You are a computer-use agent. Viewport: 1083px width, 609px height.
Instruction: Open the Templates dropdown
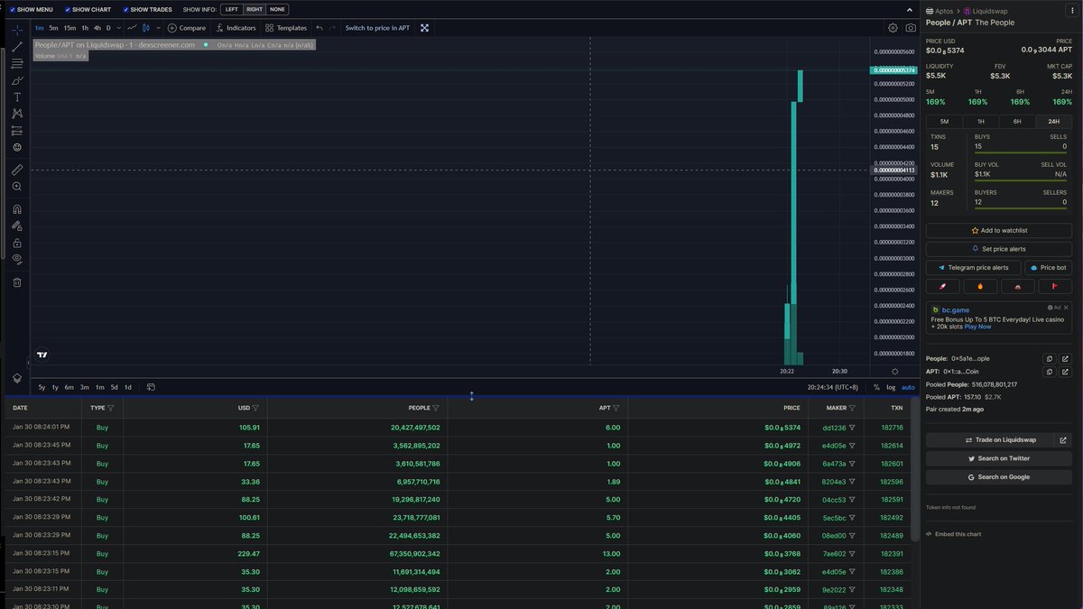coord(286,28)
